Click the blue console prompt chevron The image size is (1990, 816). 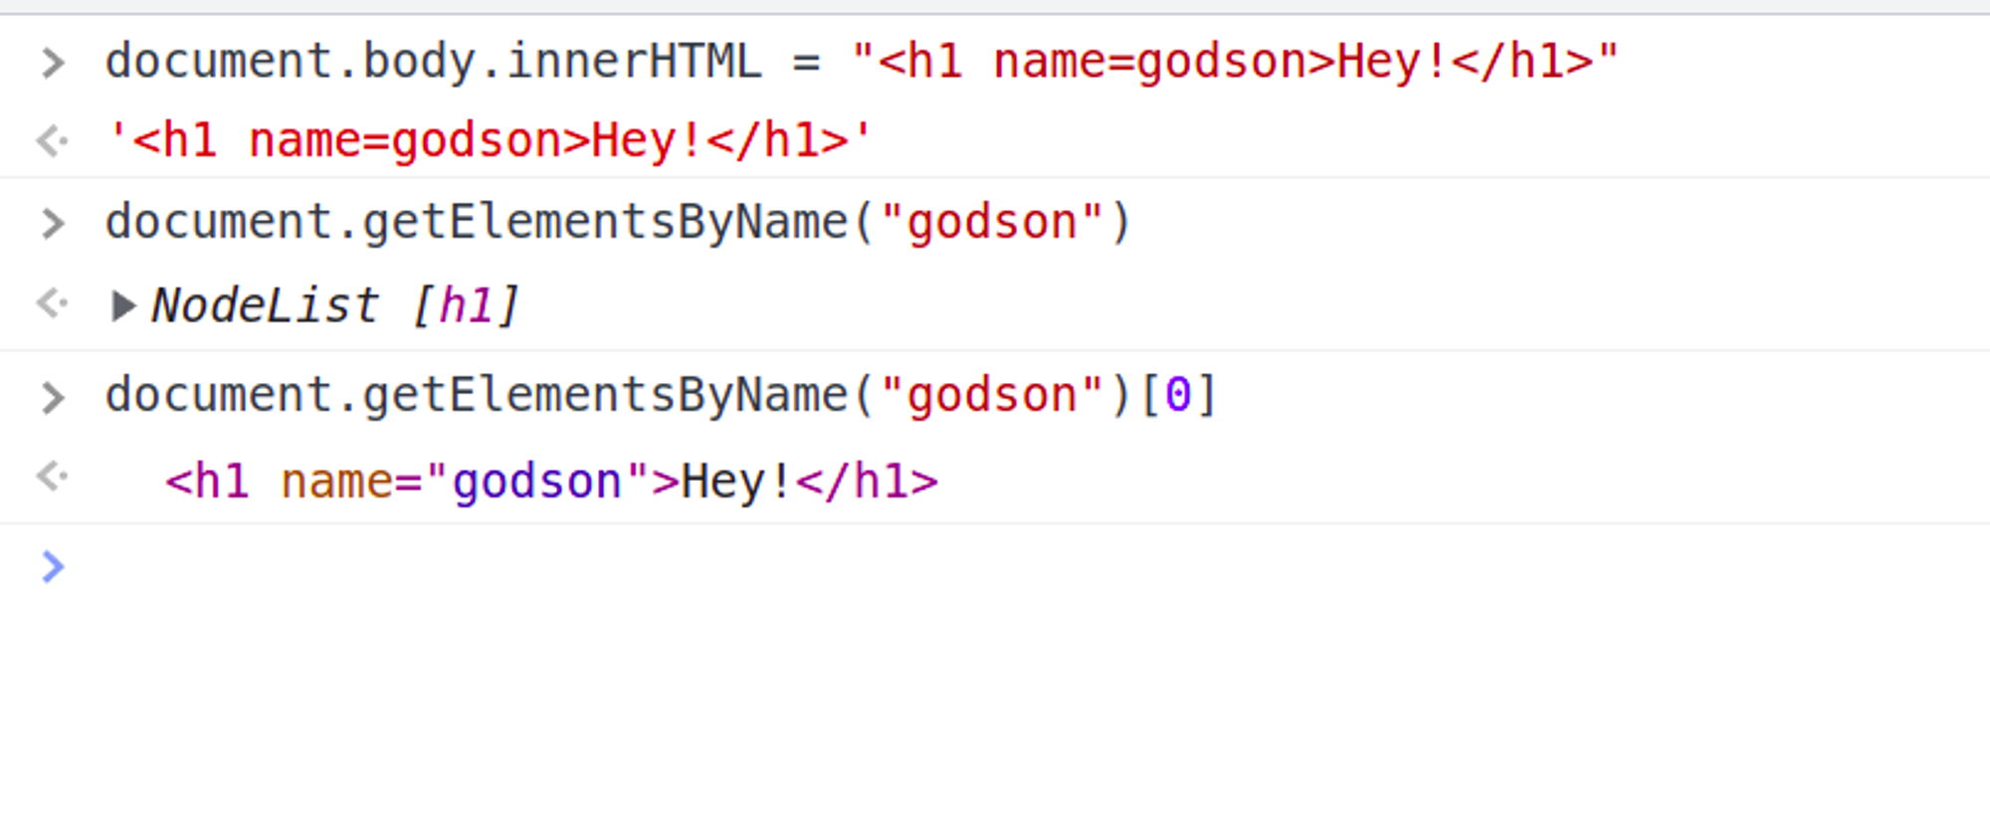[x=53, y=567]
